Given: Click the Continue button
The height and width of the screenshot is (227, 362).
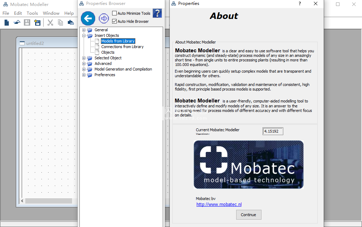Looking at the screenshot, I should pyautogui.click(x=248, y=215).
